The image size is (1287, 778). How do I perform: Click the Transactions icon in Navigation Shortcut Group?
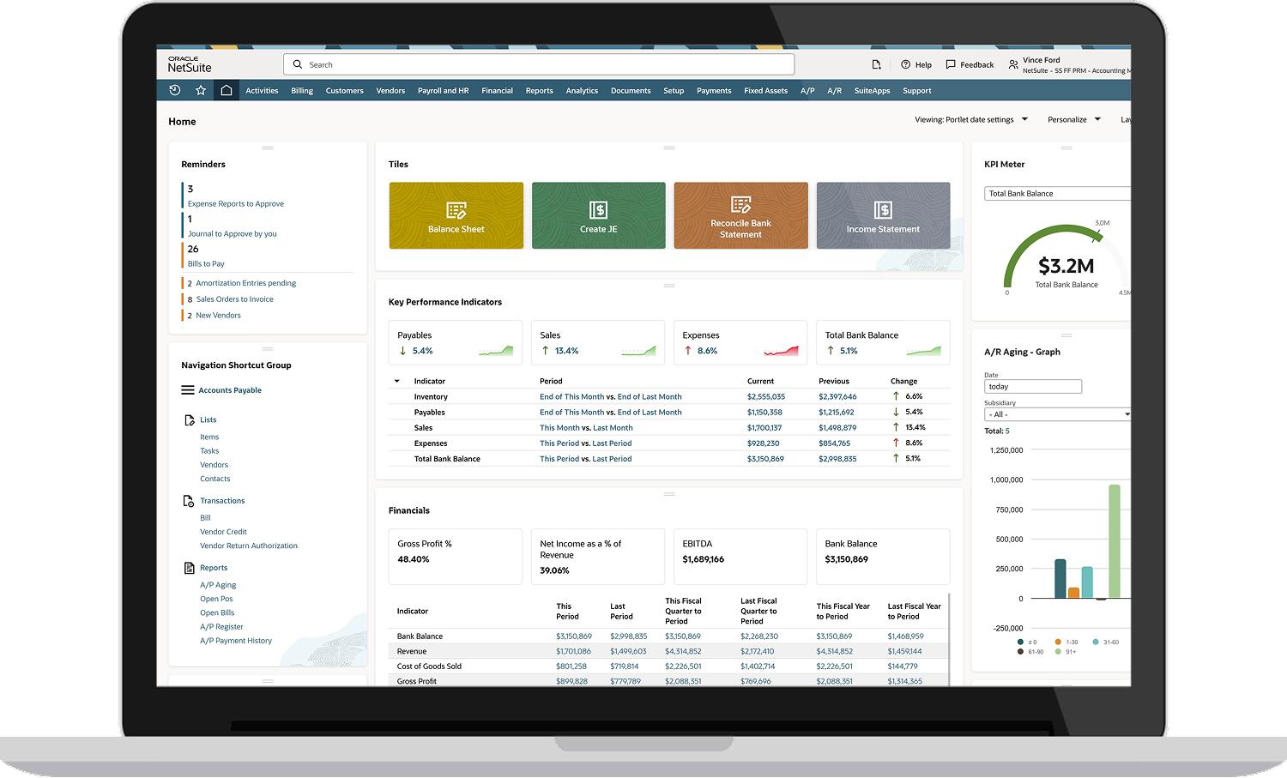(189, 500)
